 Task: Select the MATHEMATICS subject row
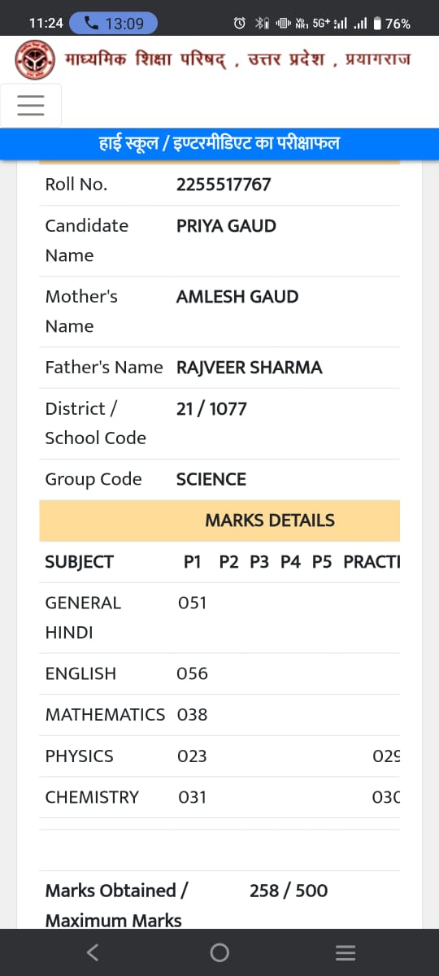click(219, 715)
